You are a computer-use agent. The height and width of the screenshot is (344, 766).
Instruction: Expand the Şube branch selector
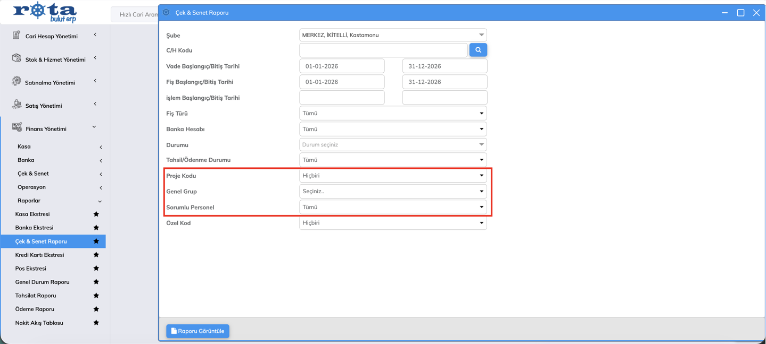393,35
